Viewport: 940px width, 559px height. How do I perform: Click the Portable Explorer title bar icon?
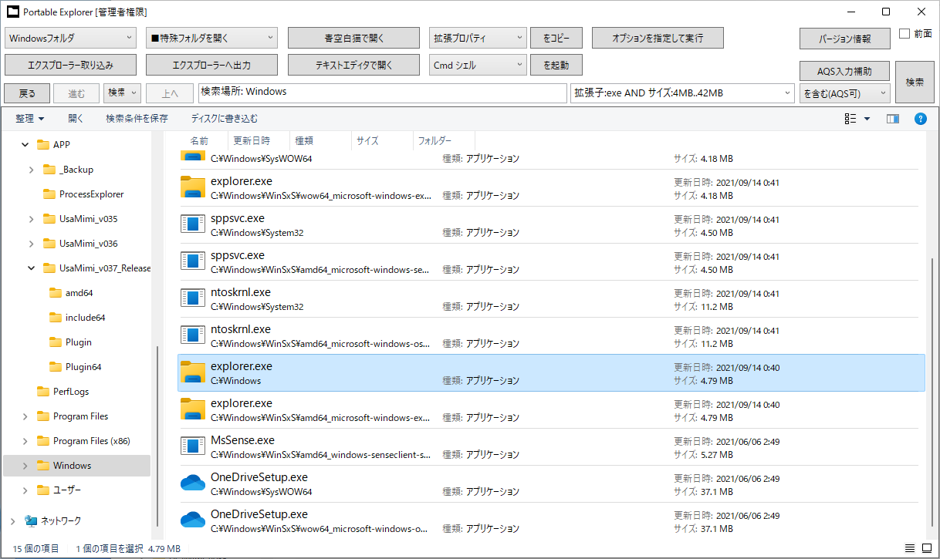pos(13,12)
